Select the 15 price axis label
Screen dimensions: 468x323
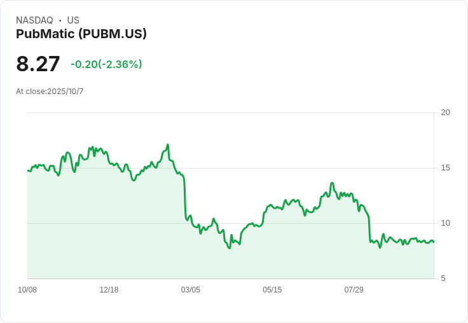pos(445,168)
